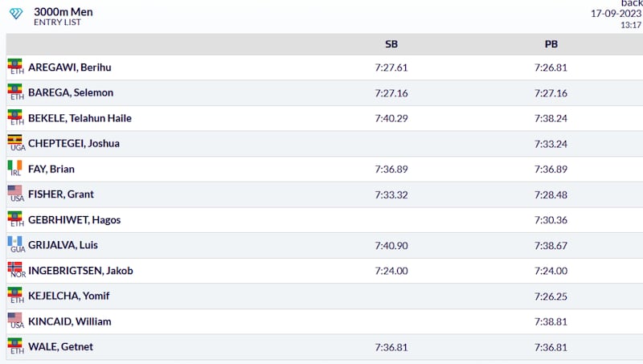Open athlete BAREGA, Selemon

(x=71, y=92)
